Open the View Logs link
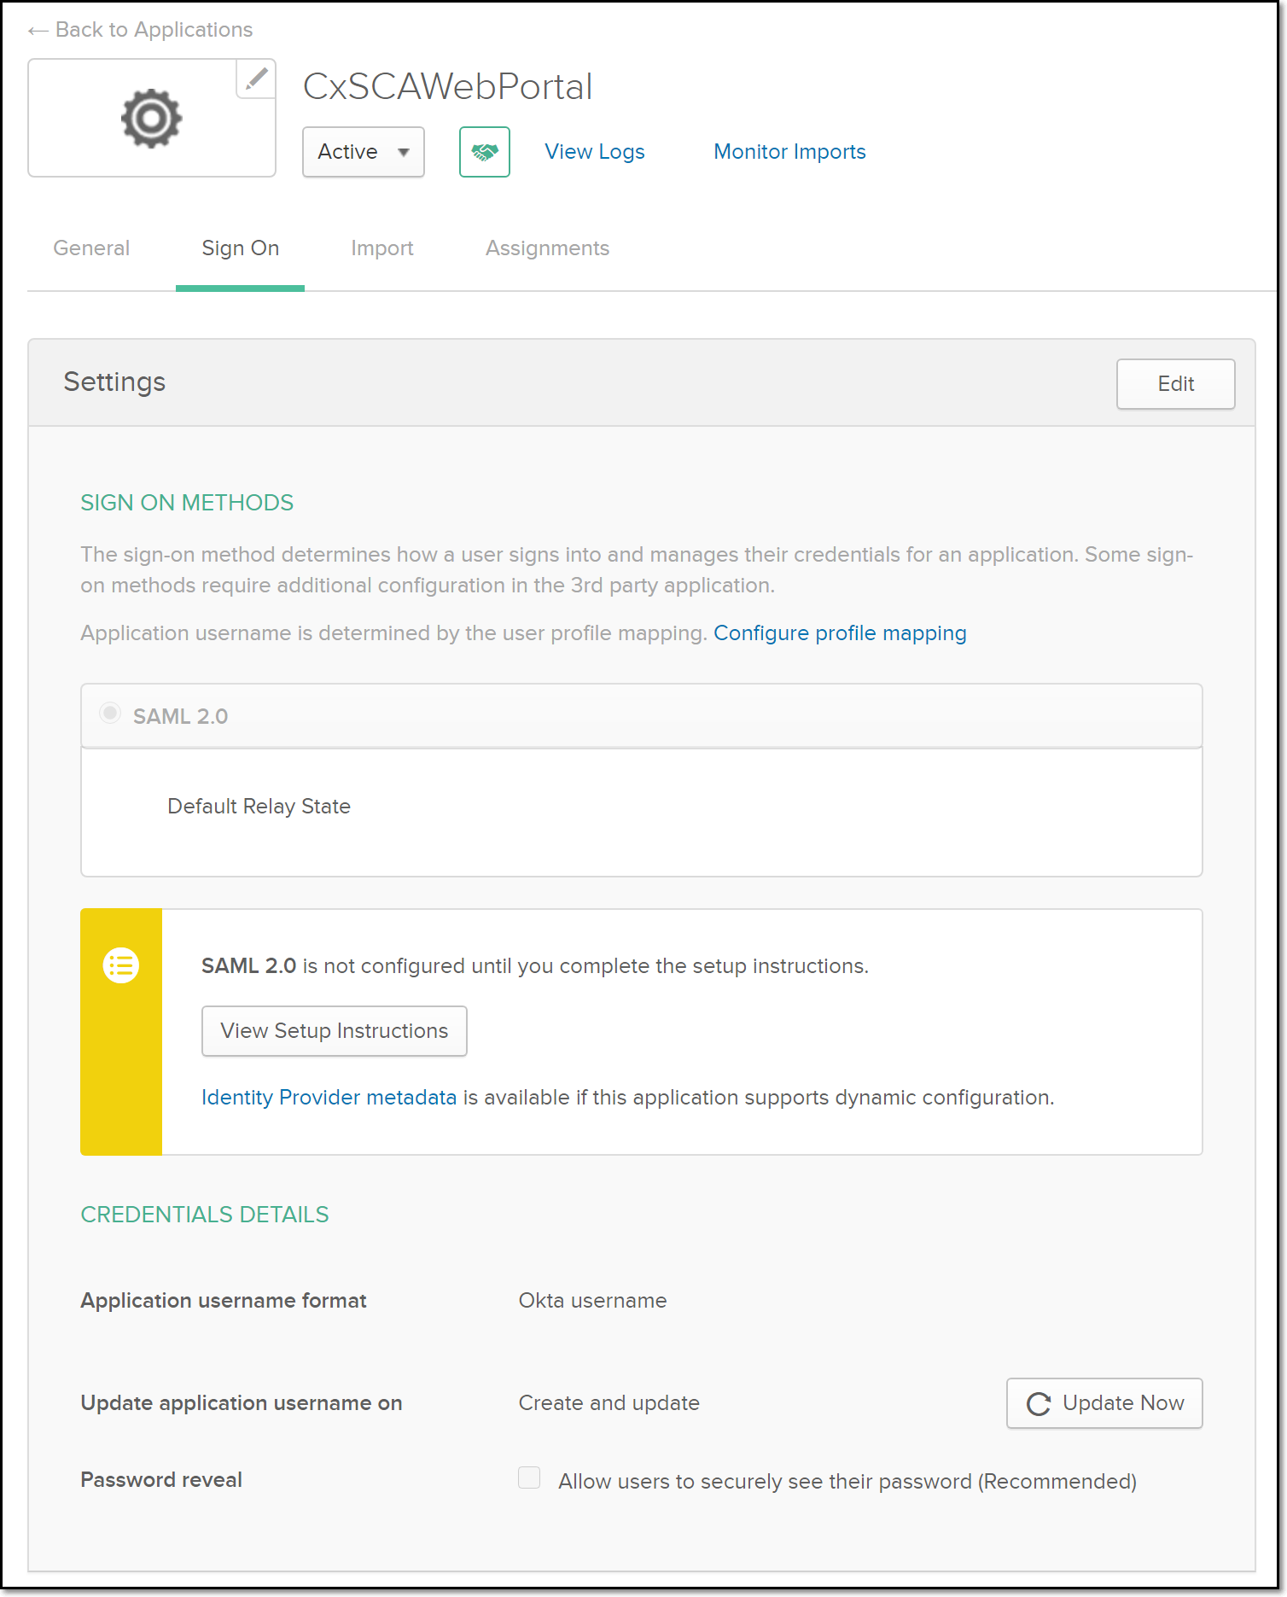Screen dimensions: 1287x1597 tap(594, 152)
